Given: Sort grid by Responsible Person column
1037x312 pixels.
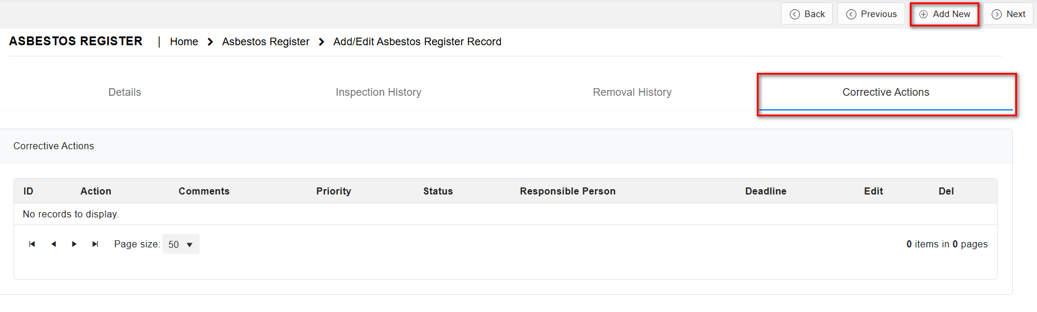Looking at the screenshot, I should point(567,192).
